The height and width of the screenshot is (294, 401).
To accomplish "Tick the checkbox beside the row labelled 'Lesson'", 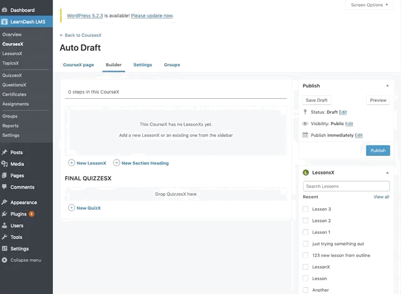I will coord(305,278).
